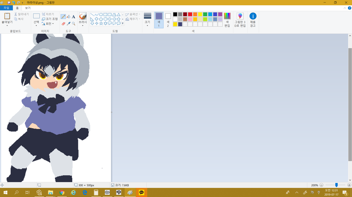Activate Color 1 (색 1) selector
Screen dimensions: 352x197
(x=159, y=20)
